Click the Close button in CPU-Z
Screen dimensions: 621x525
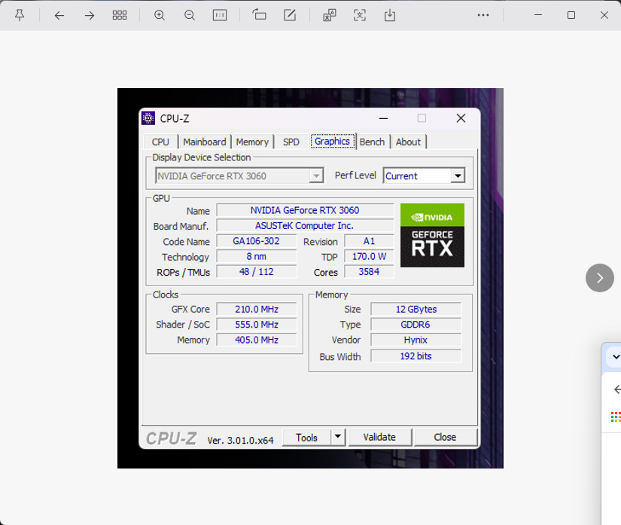pos(445,437)
